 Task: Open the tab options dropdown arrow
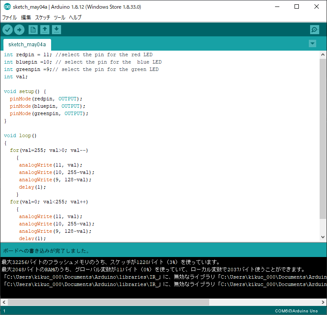coord(312,44)
